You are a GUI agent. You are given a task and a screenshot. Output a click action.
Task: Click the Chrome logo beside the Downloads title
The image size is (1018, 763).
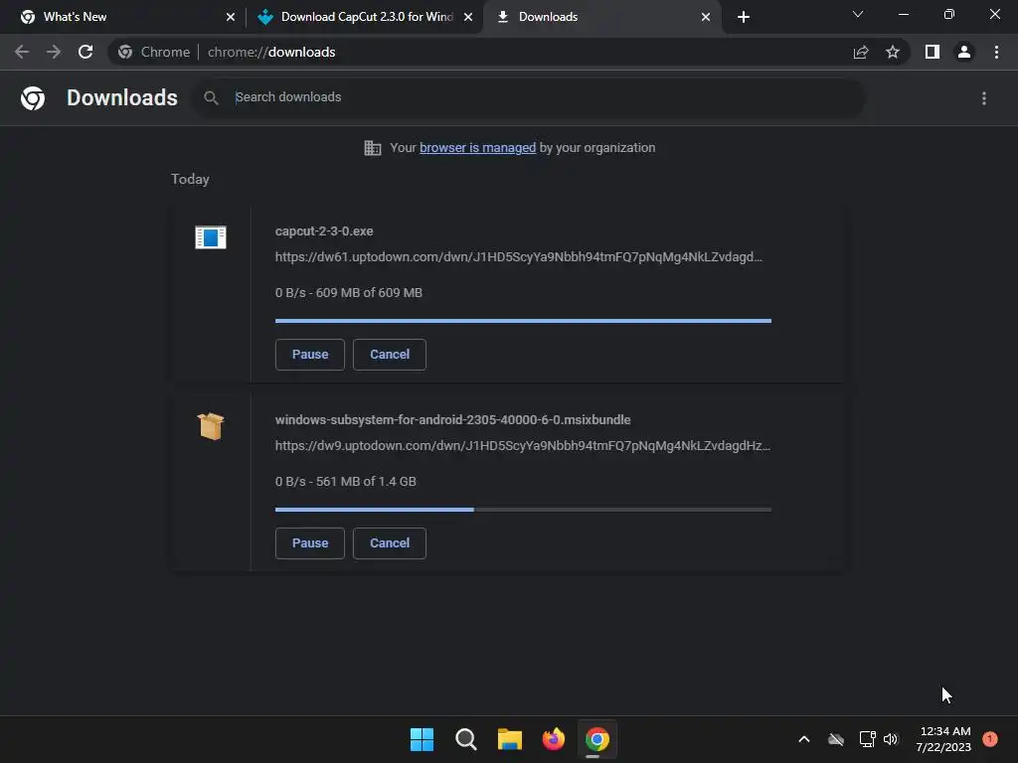pyautogui.click(x=33, y=98)
